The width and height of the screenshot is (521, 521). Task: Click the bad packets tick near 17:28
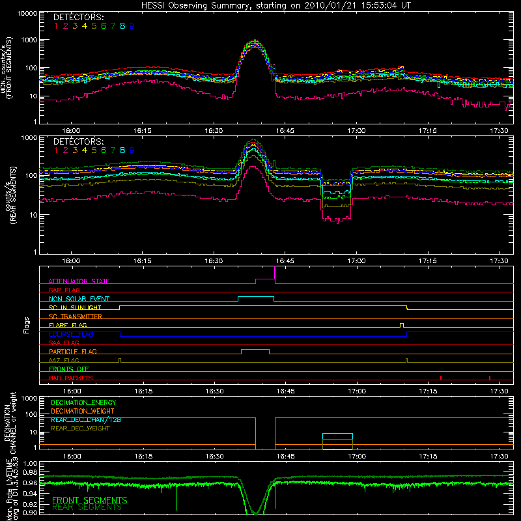[x=490, y=378]
